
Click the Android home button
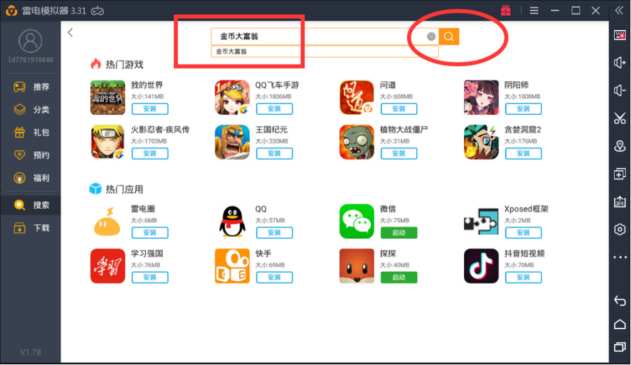coord(620,324)
